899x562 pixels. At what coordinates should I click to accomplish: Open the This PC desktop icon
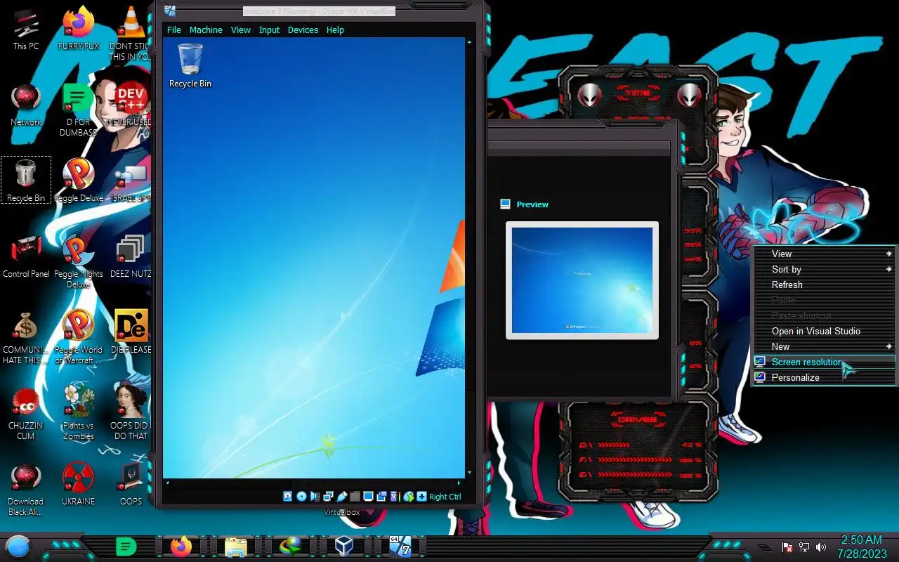[26, 30]
